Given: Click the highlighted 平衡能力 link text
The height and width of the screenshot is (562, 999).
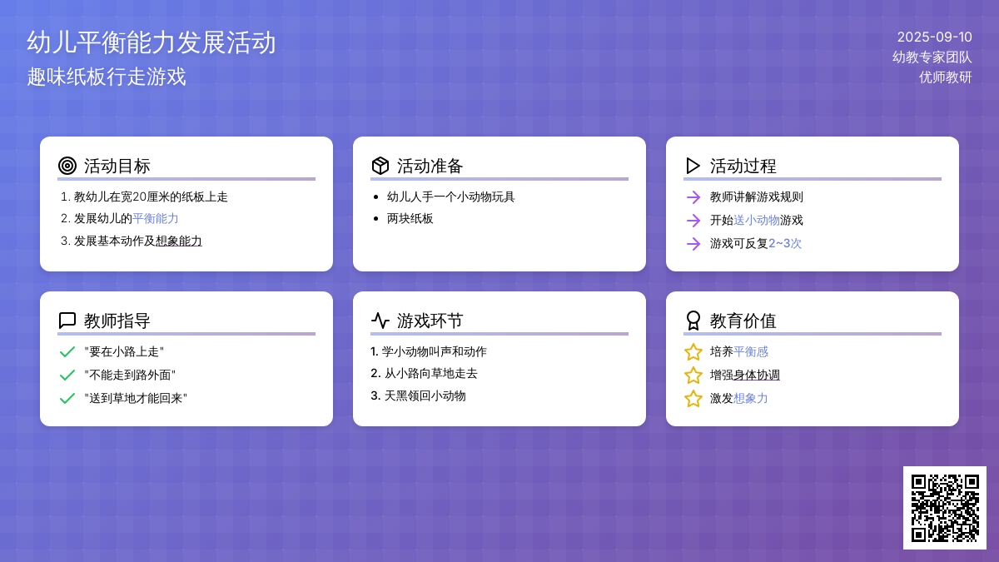Looking at the screenshot, I should 156,219.
